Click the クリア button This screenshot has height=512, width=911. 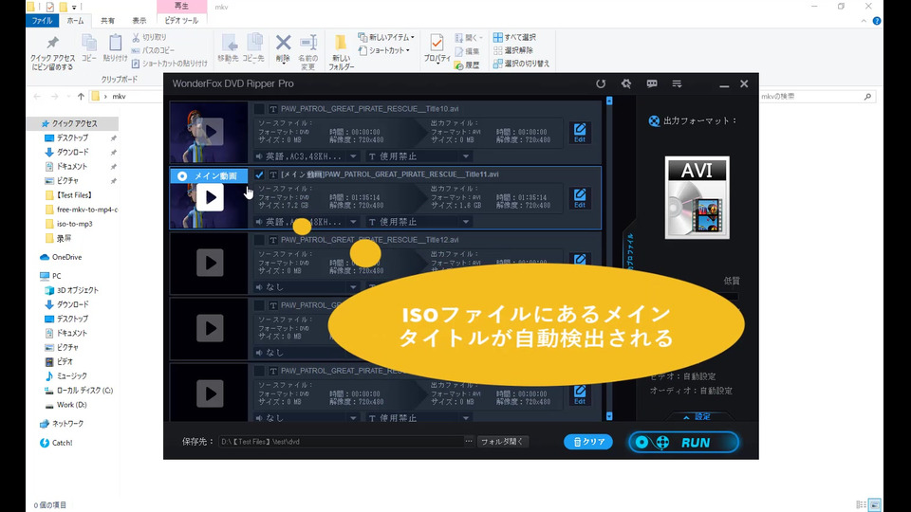click(x=588, y=442)
